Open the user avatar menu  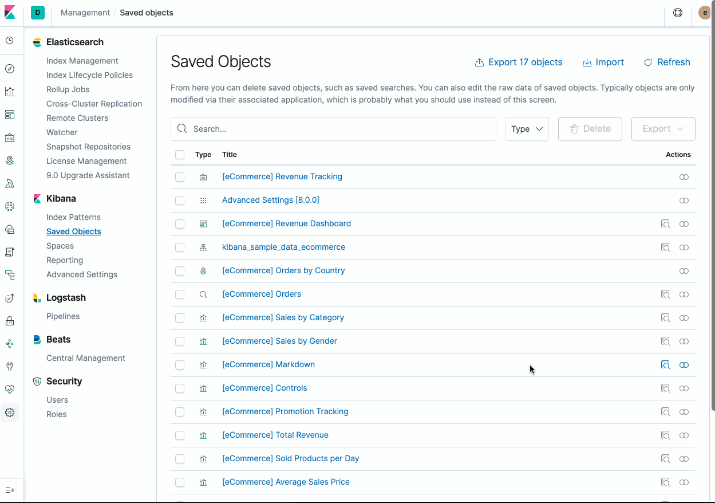(705, 13)
